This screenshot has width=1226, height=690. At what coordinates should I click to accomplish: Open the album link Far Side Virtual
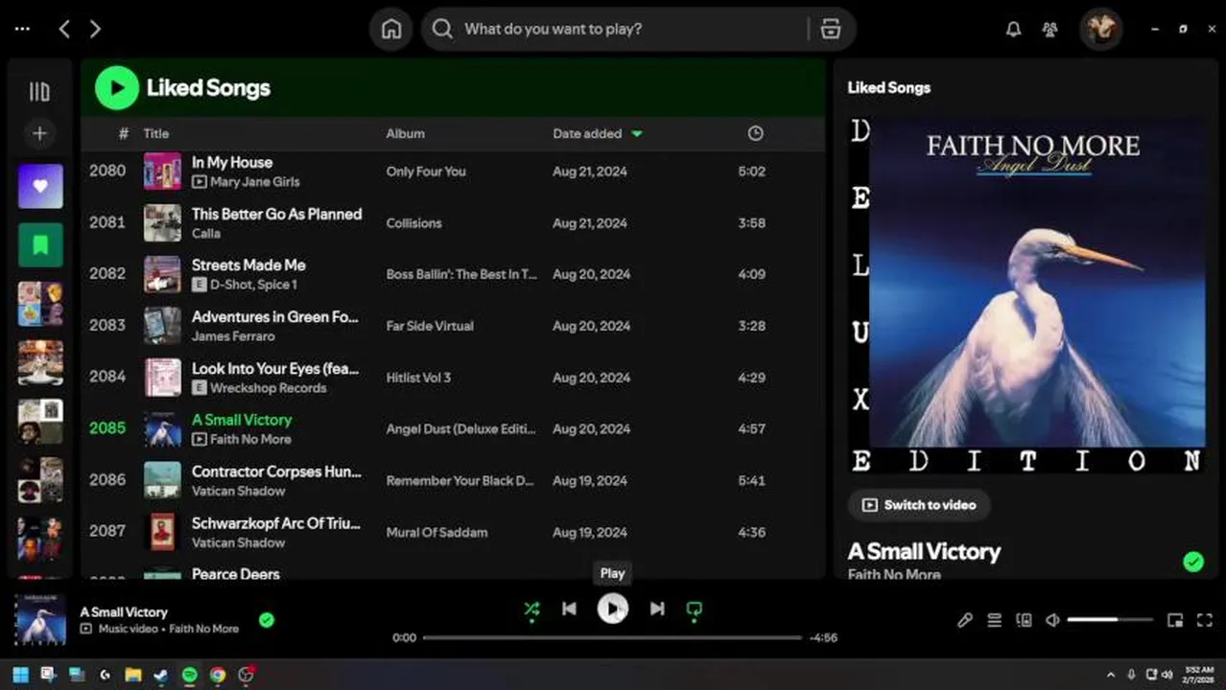pyautogui.click(x=430, y=326)
